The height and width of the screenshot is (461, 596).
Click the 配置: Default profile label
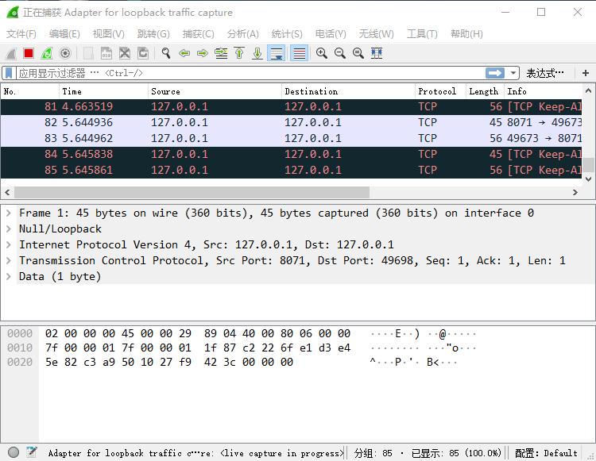click(x=546, y=453)
